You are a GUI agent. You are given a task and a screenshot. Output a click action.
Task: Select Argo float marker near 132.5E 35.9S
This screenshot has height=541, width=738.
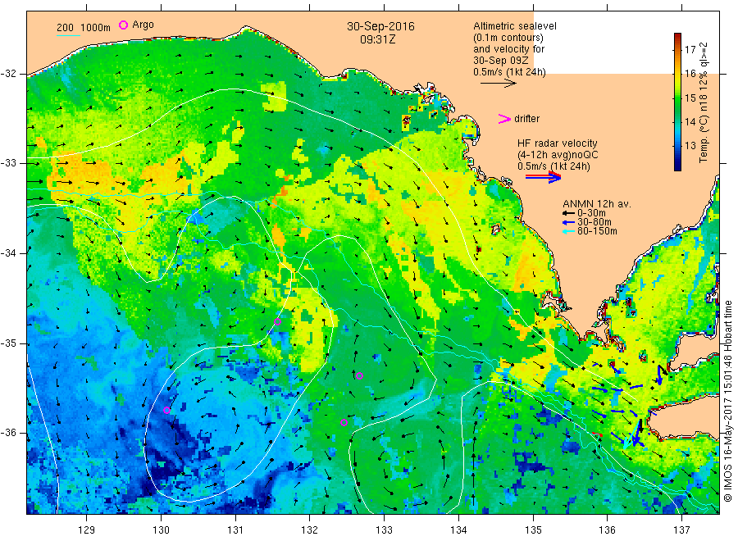coord(344,422)
